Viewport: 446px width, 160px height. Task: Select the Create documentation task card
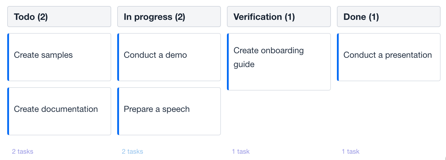59,111
